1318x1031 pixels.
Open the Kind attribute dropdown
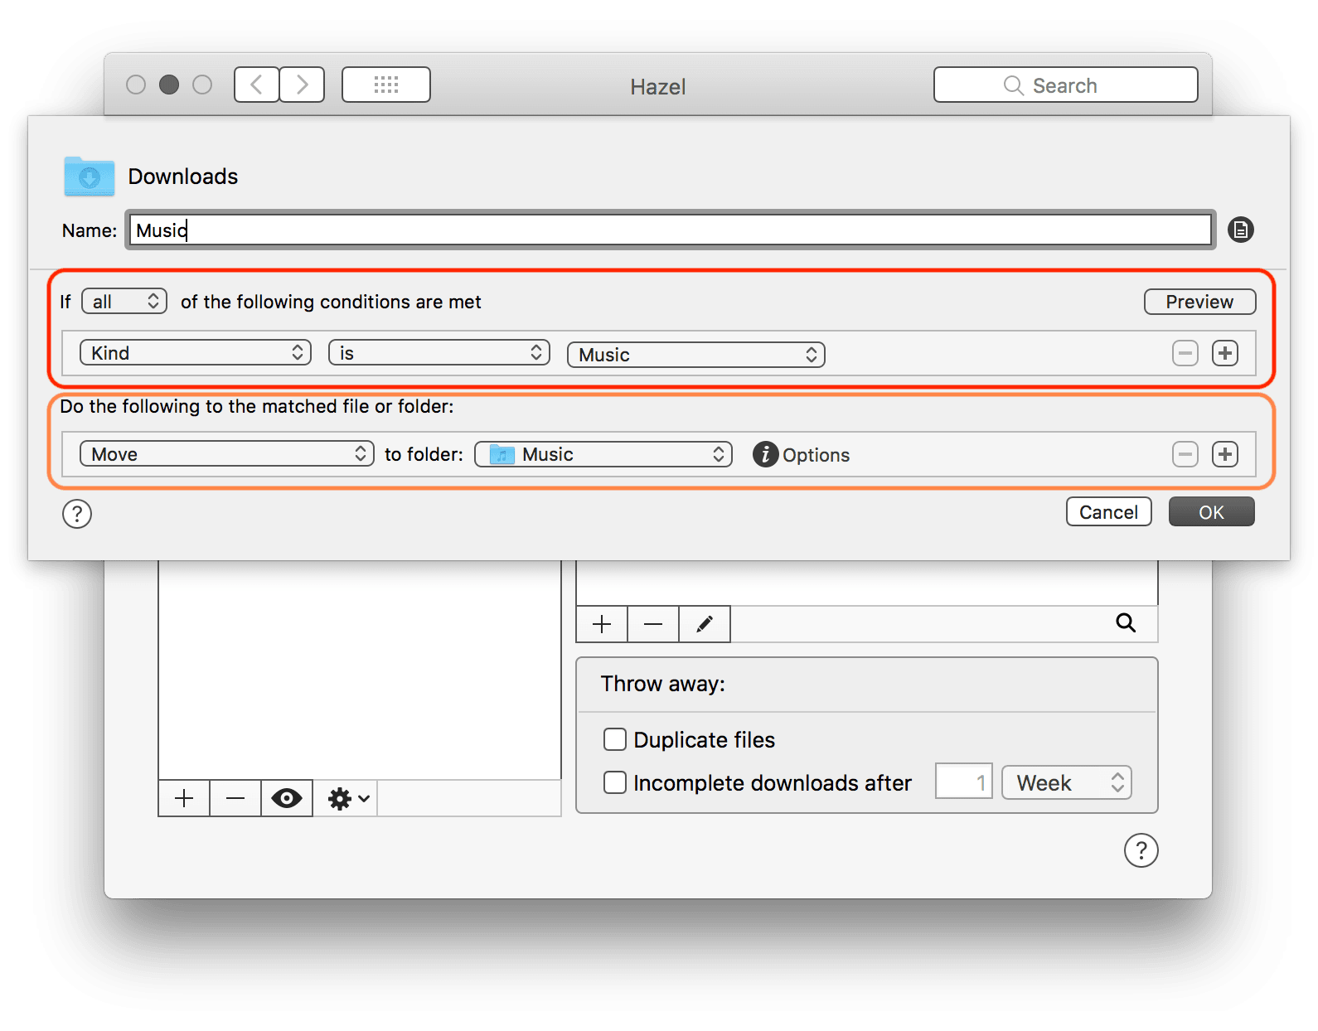point(196,353)
